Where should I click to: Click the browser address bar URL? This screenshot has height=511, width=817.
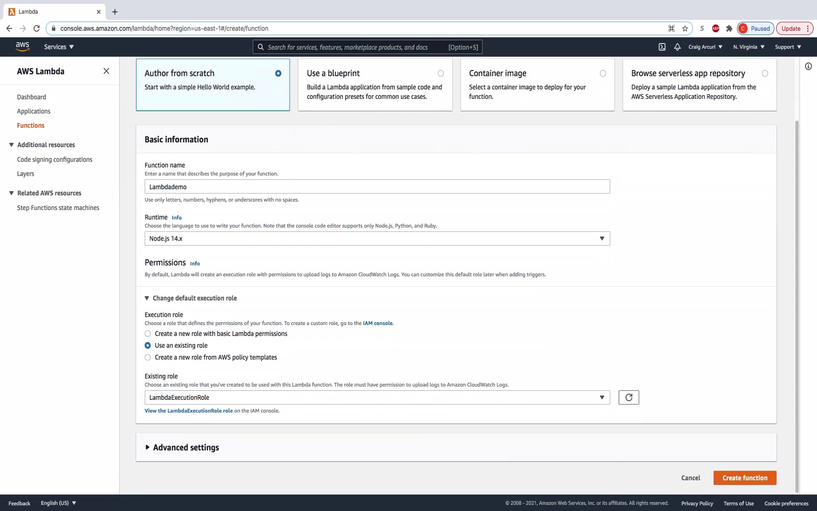(x=165, y=28)
